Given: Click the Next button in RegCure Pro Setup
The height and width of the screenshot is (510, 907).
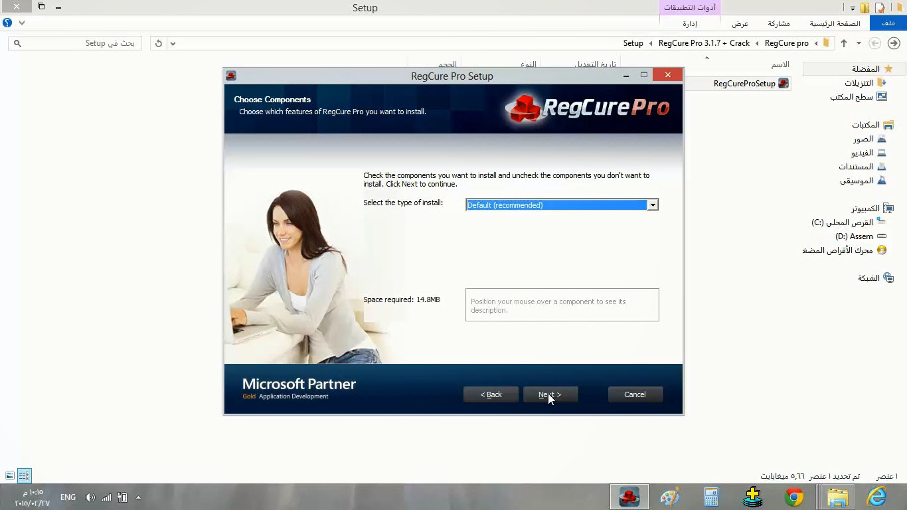Looking at the screenshot, I should (x=550, y=394).
